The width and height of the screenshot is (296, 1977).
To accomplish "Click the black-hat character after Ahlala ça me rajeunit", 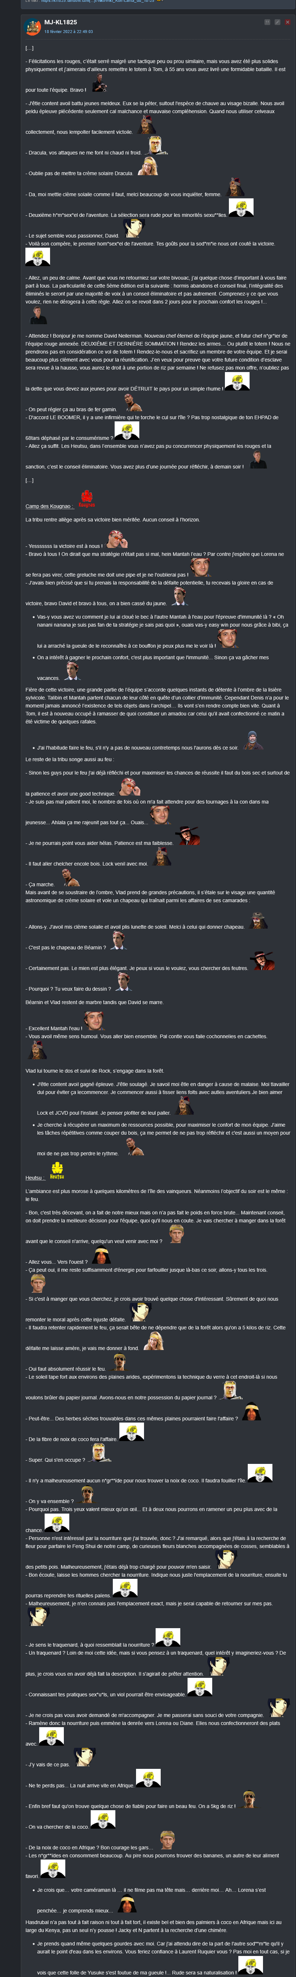I will click(186, 835).
